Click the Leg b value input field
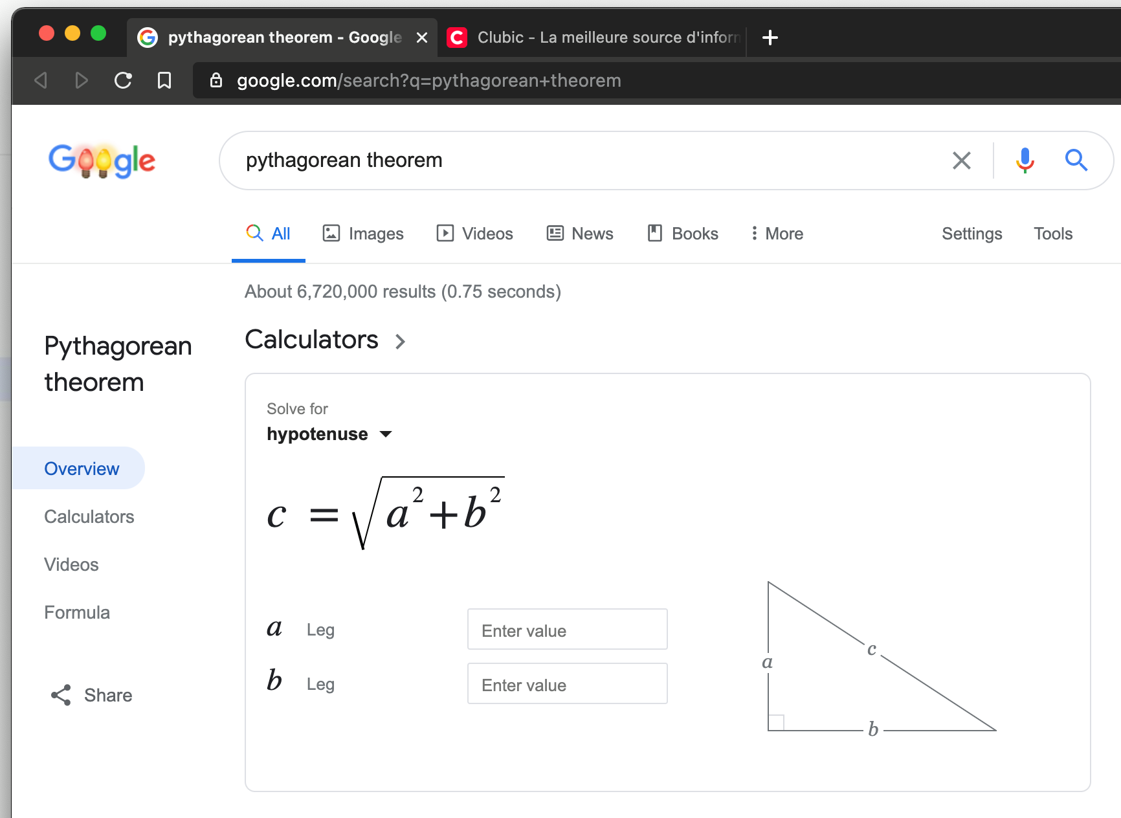The height and width of the screenshot is (818, 1121). [567, 684]
